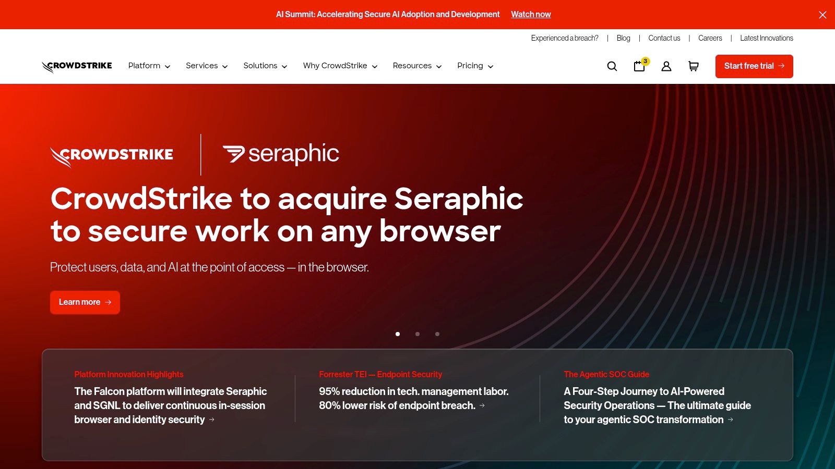Select the third carousel slide dot

click(437, 334)
